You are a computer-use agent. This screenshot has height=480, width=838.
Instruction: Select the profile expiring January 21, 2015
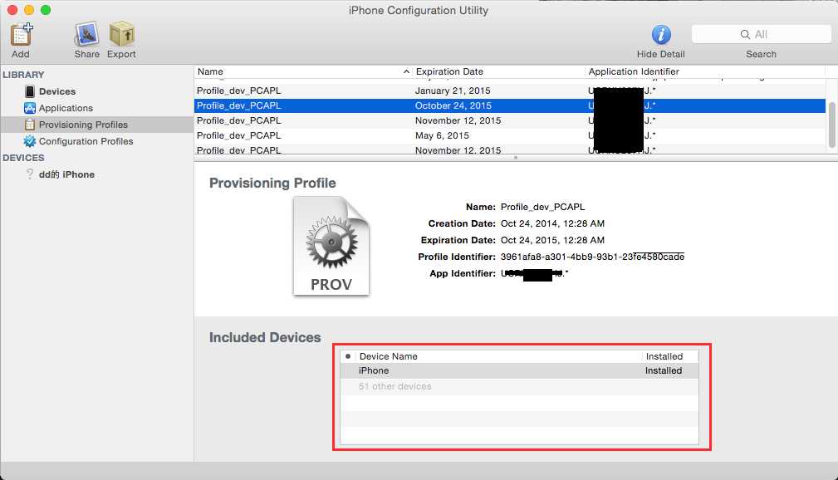[x=510, y=91]
